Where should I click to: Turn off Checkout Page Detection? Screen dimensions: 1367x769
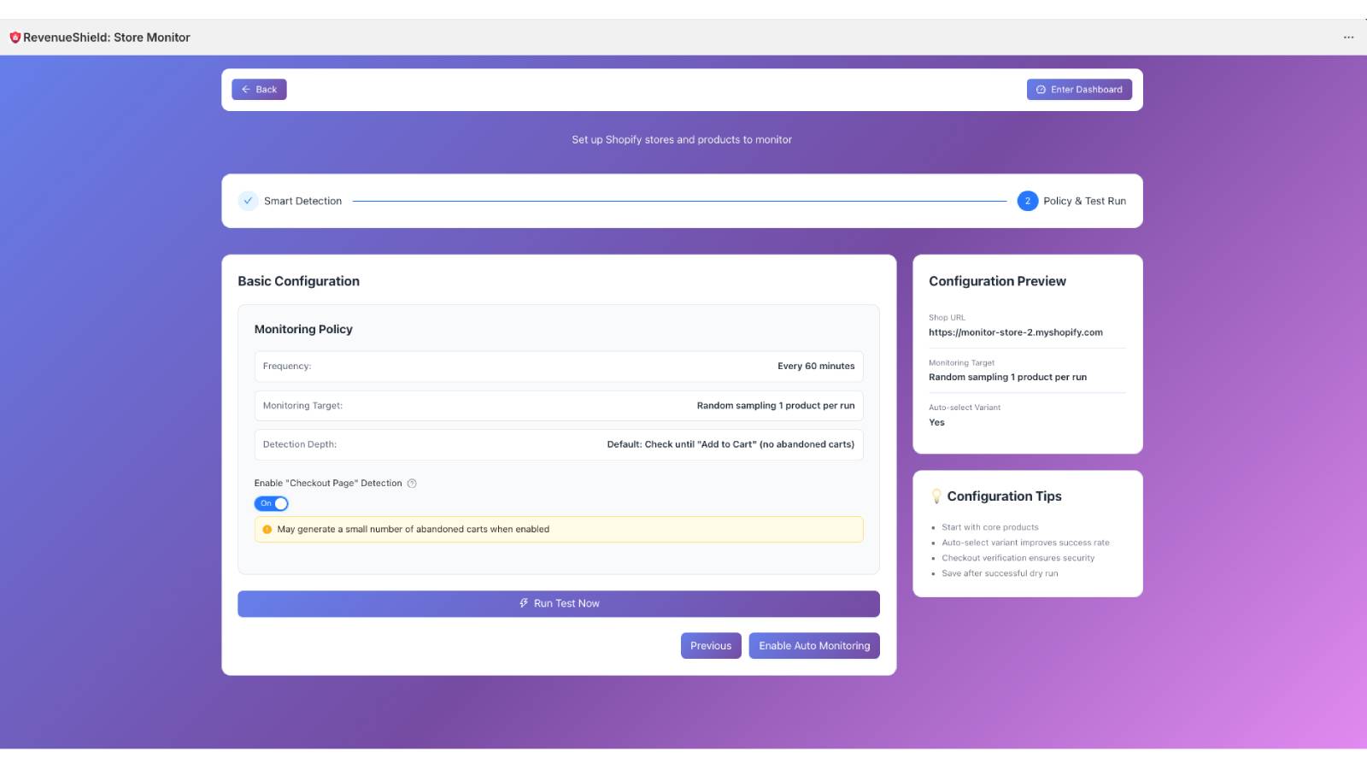tap(271, 503)
